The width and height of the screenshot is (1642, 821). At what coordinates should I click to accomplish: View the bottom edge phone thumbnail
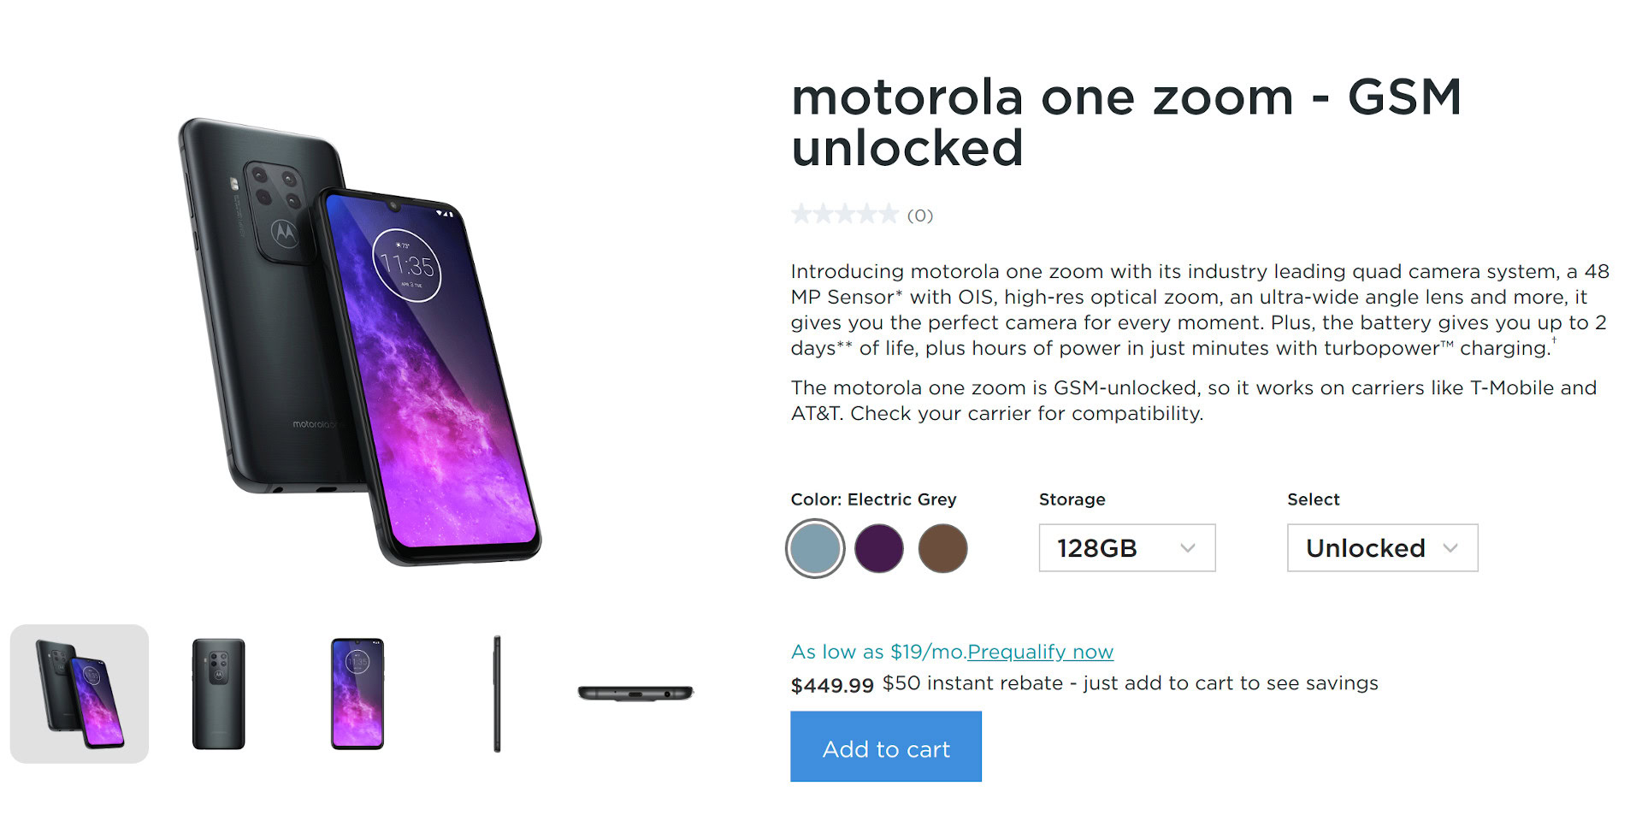point(635,693)
